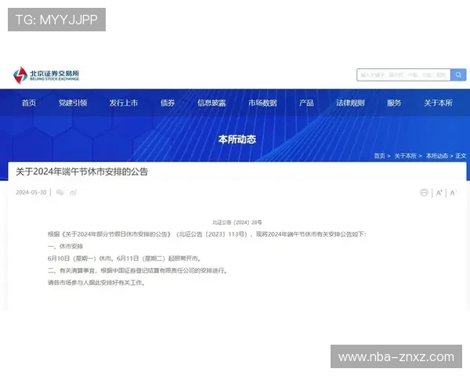Open the 债券 navigation item

click(x=168, y=103)
